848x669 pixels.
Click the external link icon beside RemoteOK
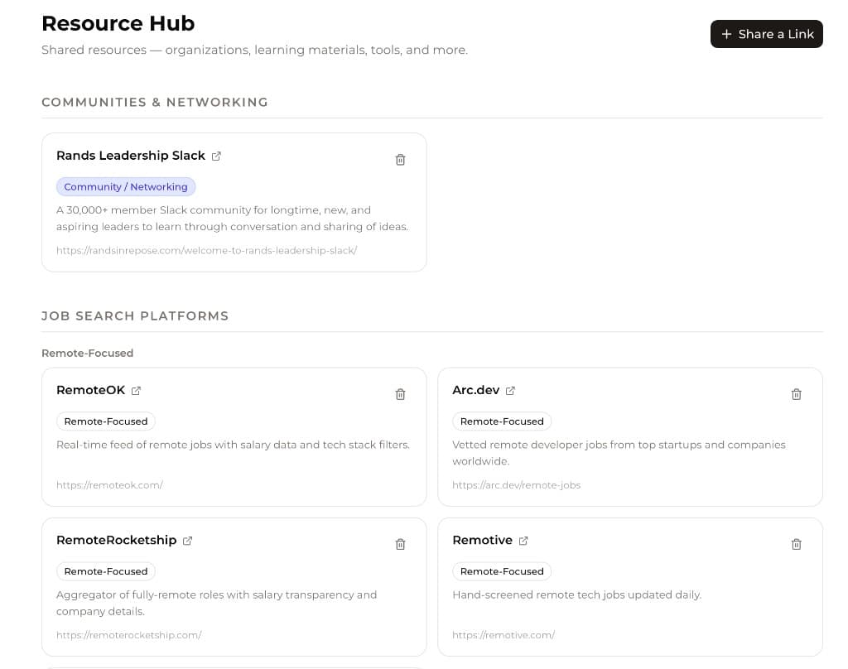tap(135, 390)
